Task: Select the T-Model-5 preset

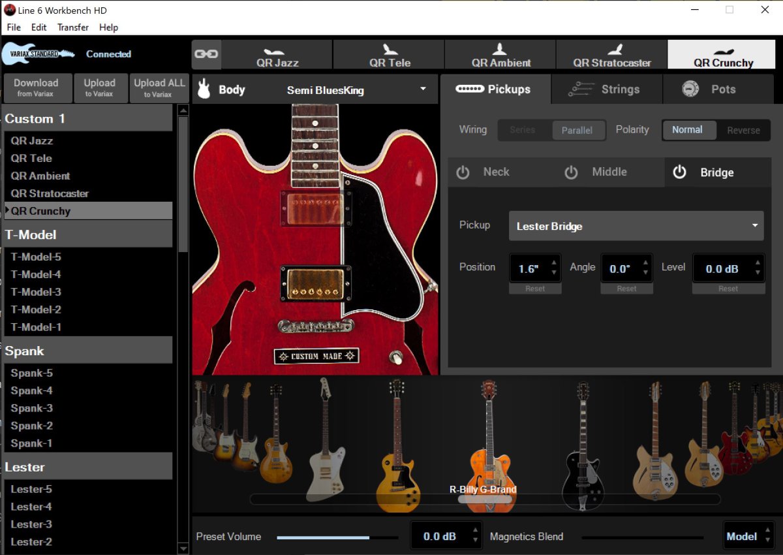Action: (x=88, y=257)
